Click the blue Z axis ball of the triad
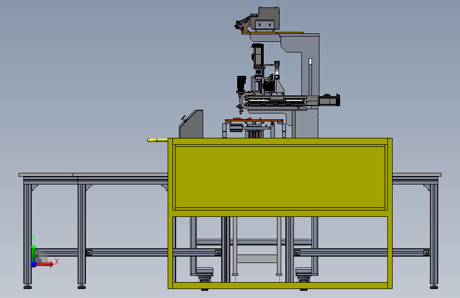Viewport: 460px width, 298px height. coord(34,264)
